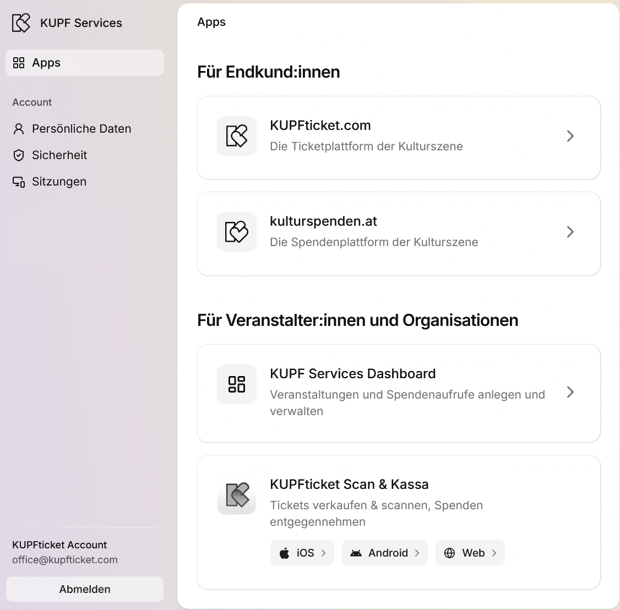Screen dimensions: 620x610
Task: Click the KUPF Services header title
Action: (x=81, y=23)
